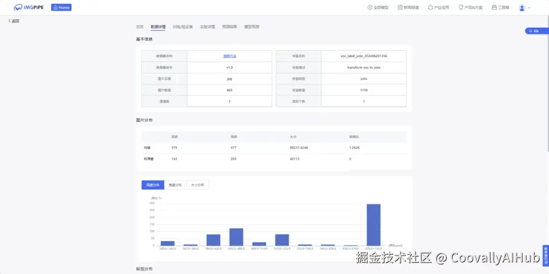
Task: Click the 510.0~552.0 histogram bar
Action: (282, 240)
